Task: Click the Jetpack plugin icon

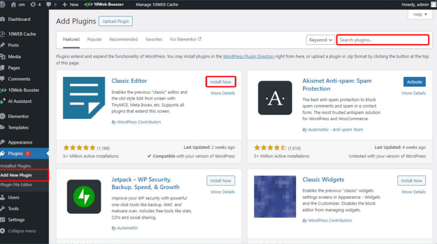Action: 84,197
